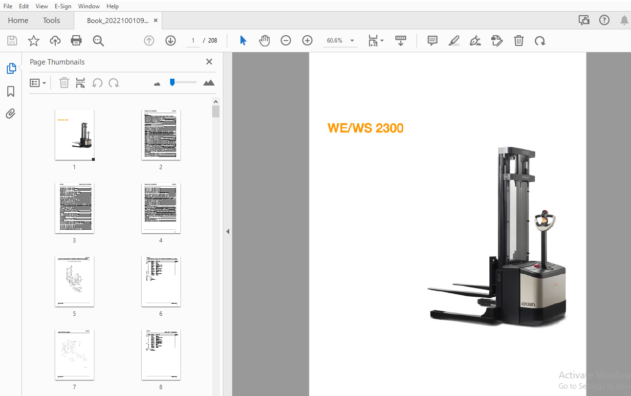Select page 7 thumbnail
Screen dimensions: 631x396
[x=74, y=355]
